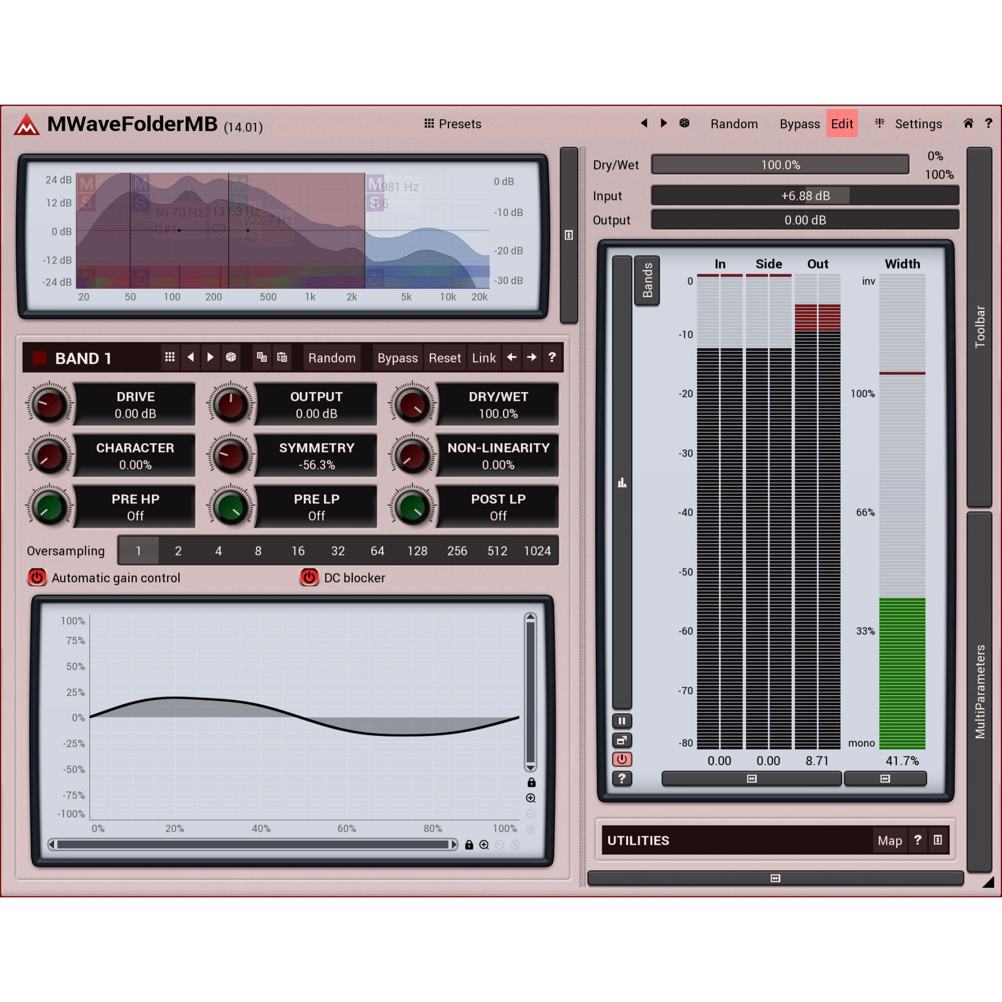Viewport: 1002px width, 1002px height.
Task: Move to next band with right arrow
Action: point(532,357)
